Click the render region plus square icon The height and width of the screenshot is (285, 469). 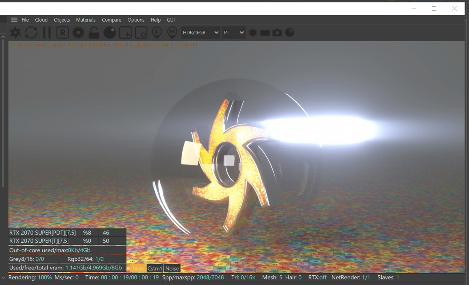click(125, 33)
